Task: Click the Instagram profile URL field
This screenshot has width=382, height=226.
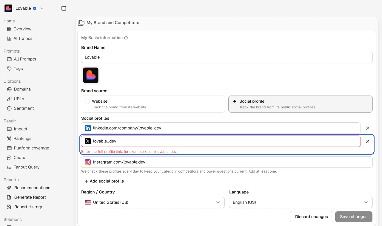Action: click(x=227, y=162)
